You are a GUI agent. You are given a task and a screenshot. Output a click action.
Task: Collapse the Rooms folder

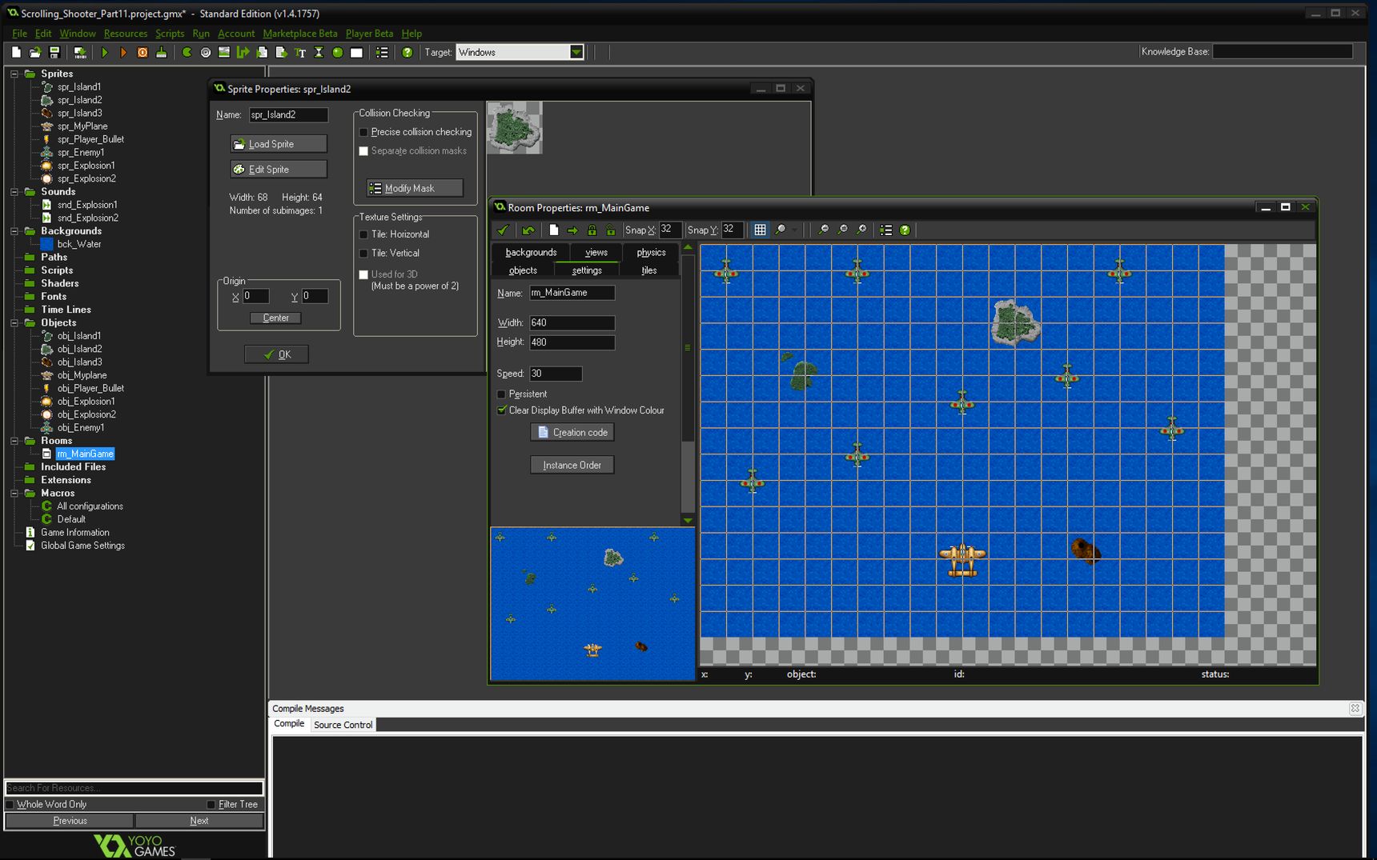[x=14, y=441]
